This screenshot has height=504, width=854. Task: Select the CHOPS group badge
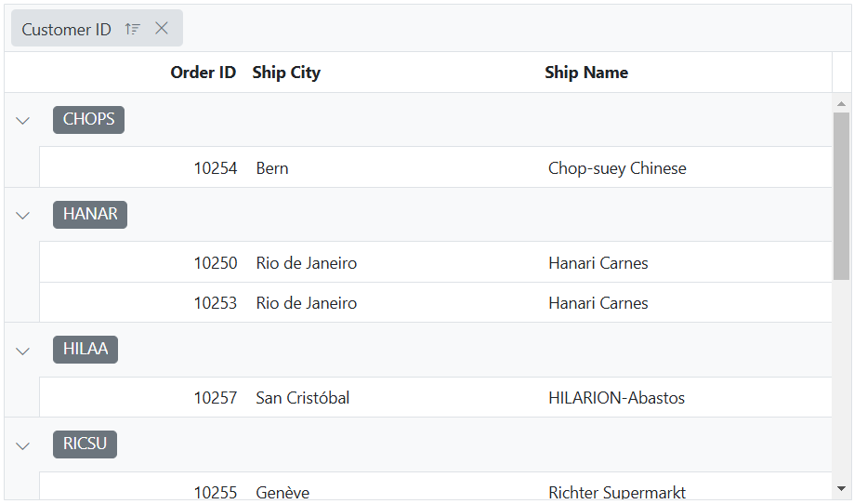(89, 119)
